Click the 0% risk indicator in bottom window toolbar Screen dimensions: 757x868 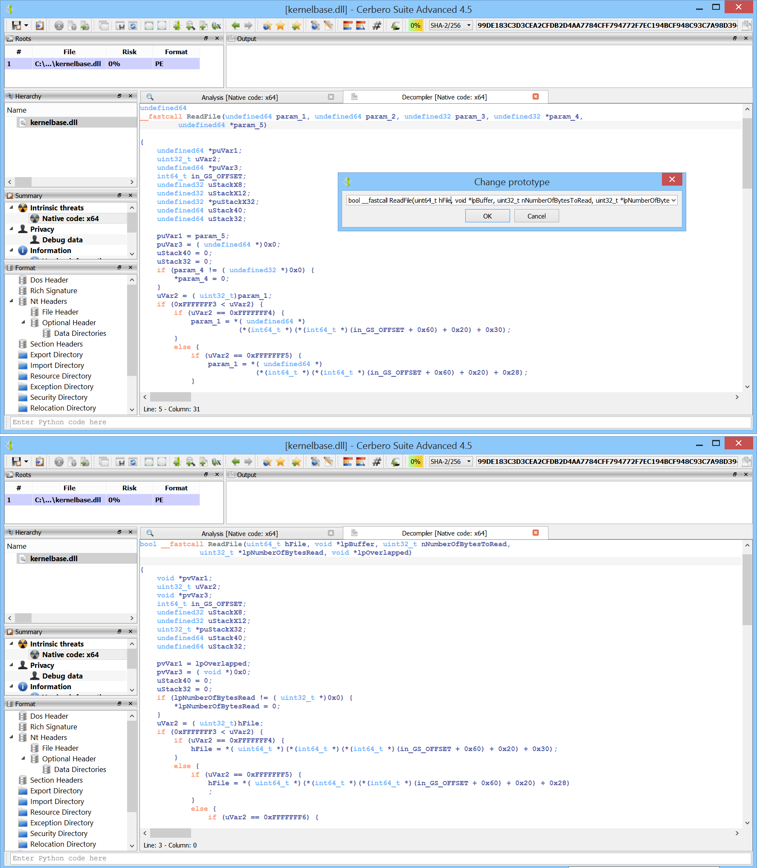point(415,462)
